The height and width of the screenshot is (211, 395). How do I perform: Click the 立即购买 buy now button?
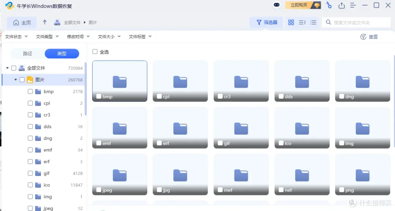(x=303, y=5)
